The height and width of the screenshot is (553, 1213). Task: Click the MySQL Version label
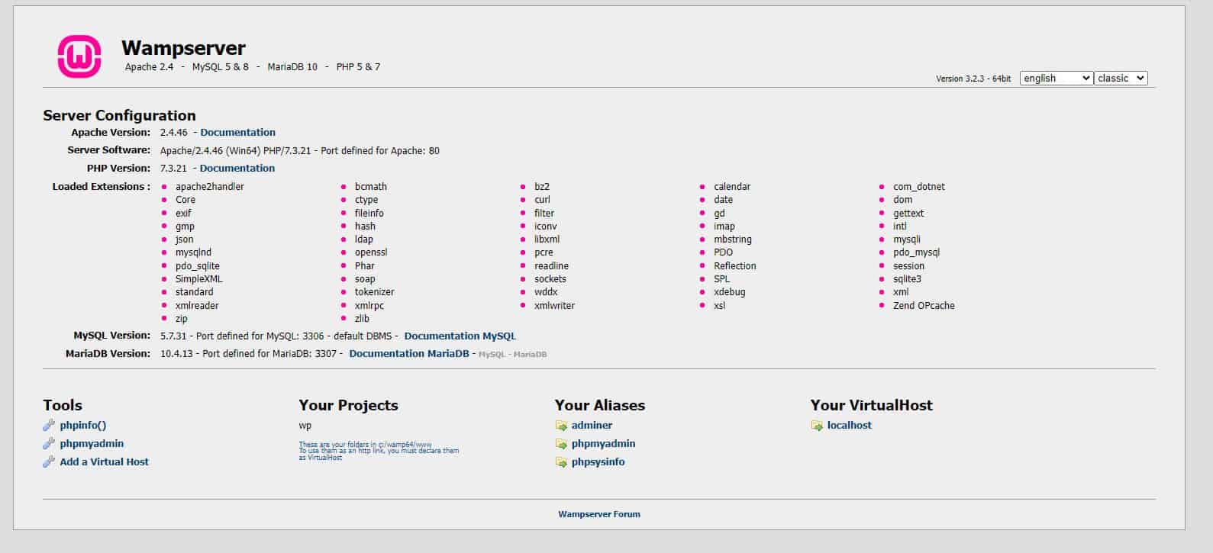[x=111, y=336]
